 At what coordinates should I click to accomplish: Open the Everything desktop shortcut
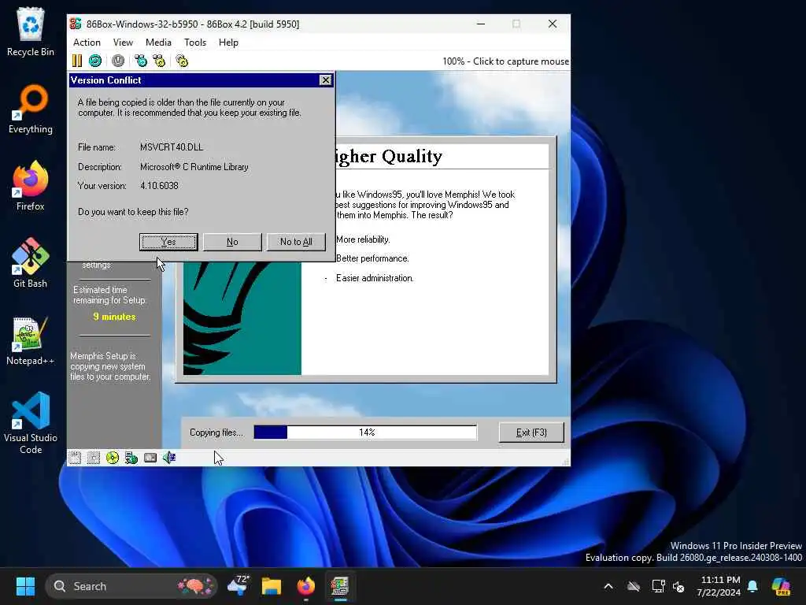point(31,109)
